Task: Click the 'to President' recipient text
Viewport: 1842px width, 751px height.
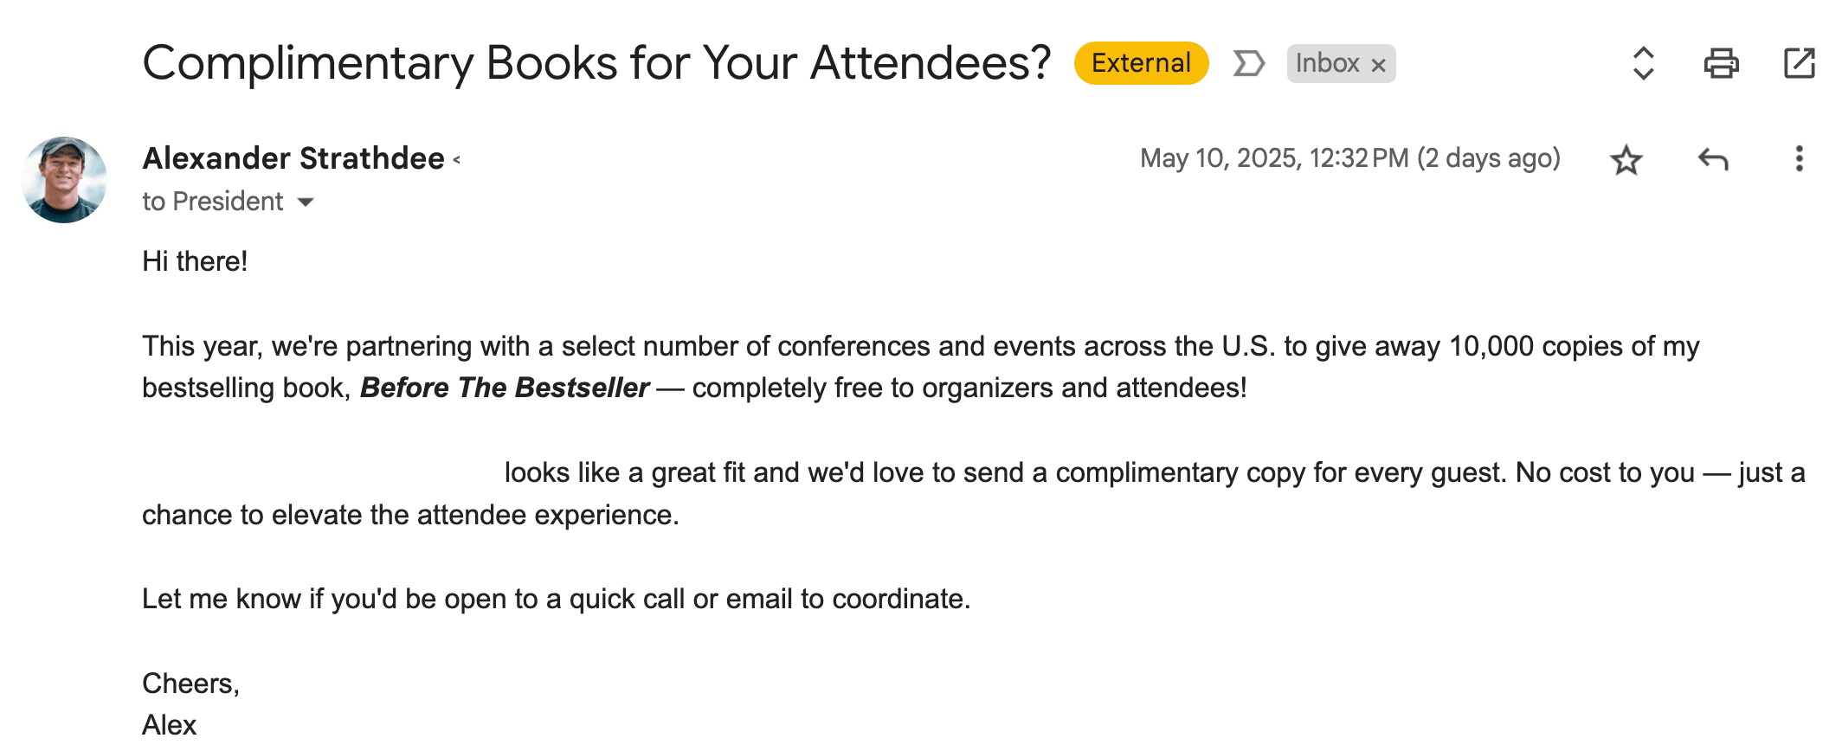Action: 212,202
